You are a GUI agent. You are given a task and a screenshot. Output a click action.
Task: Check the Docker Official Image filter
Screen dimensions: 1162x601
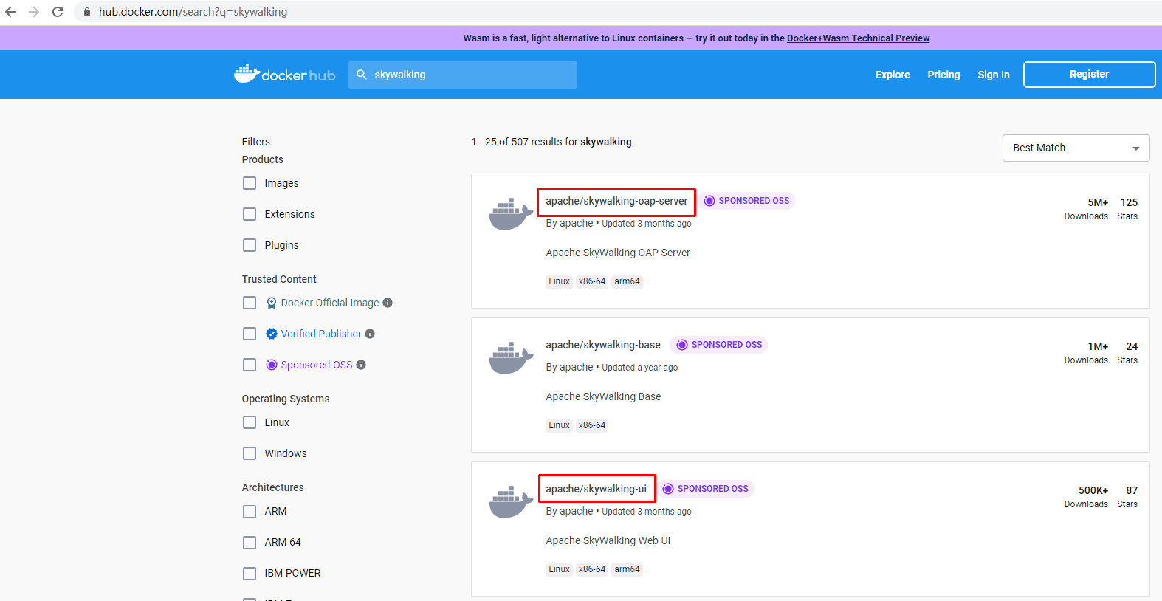click(250, 303)
